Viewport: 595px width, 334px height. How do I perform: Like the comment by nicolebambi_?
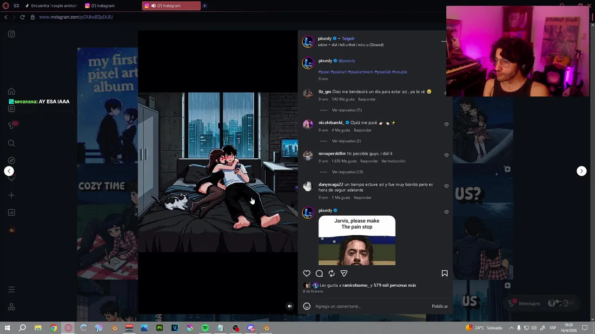(446, 124)
